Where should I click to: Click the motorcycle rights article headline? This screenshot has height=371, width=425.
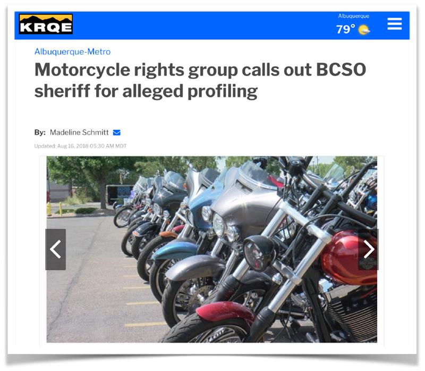click(200, 80)
